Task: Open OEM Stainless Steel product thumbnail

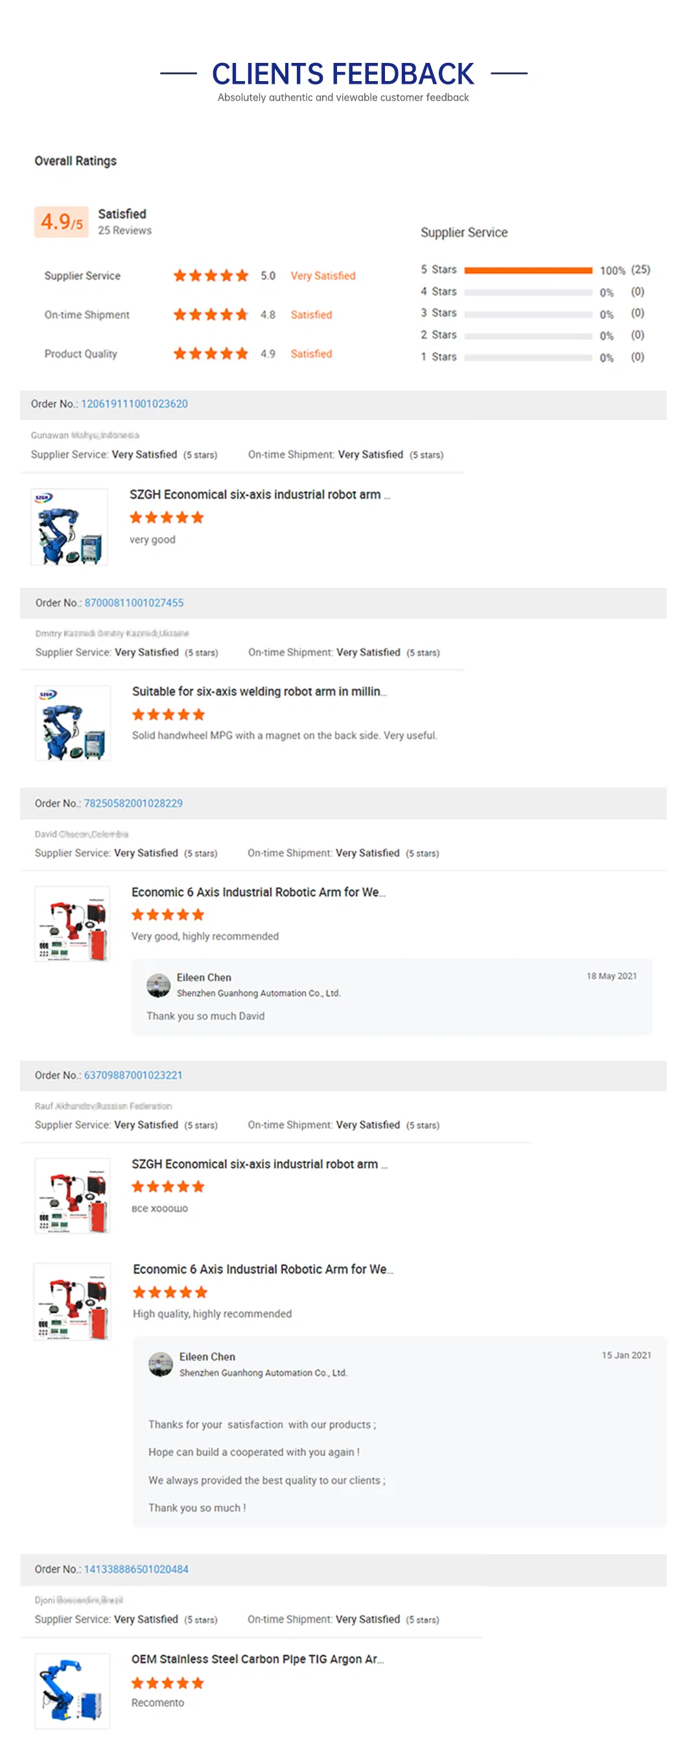Action: (x=73, y=1691)
